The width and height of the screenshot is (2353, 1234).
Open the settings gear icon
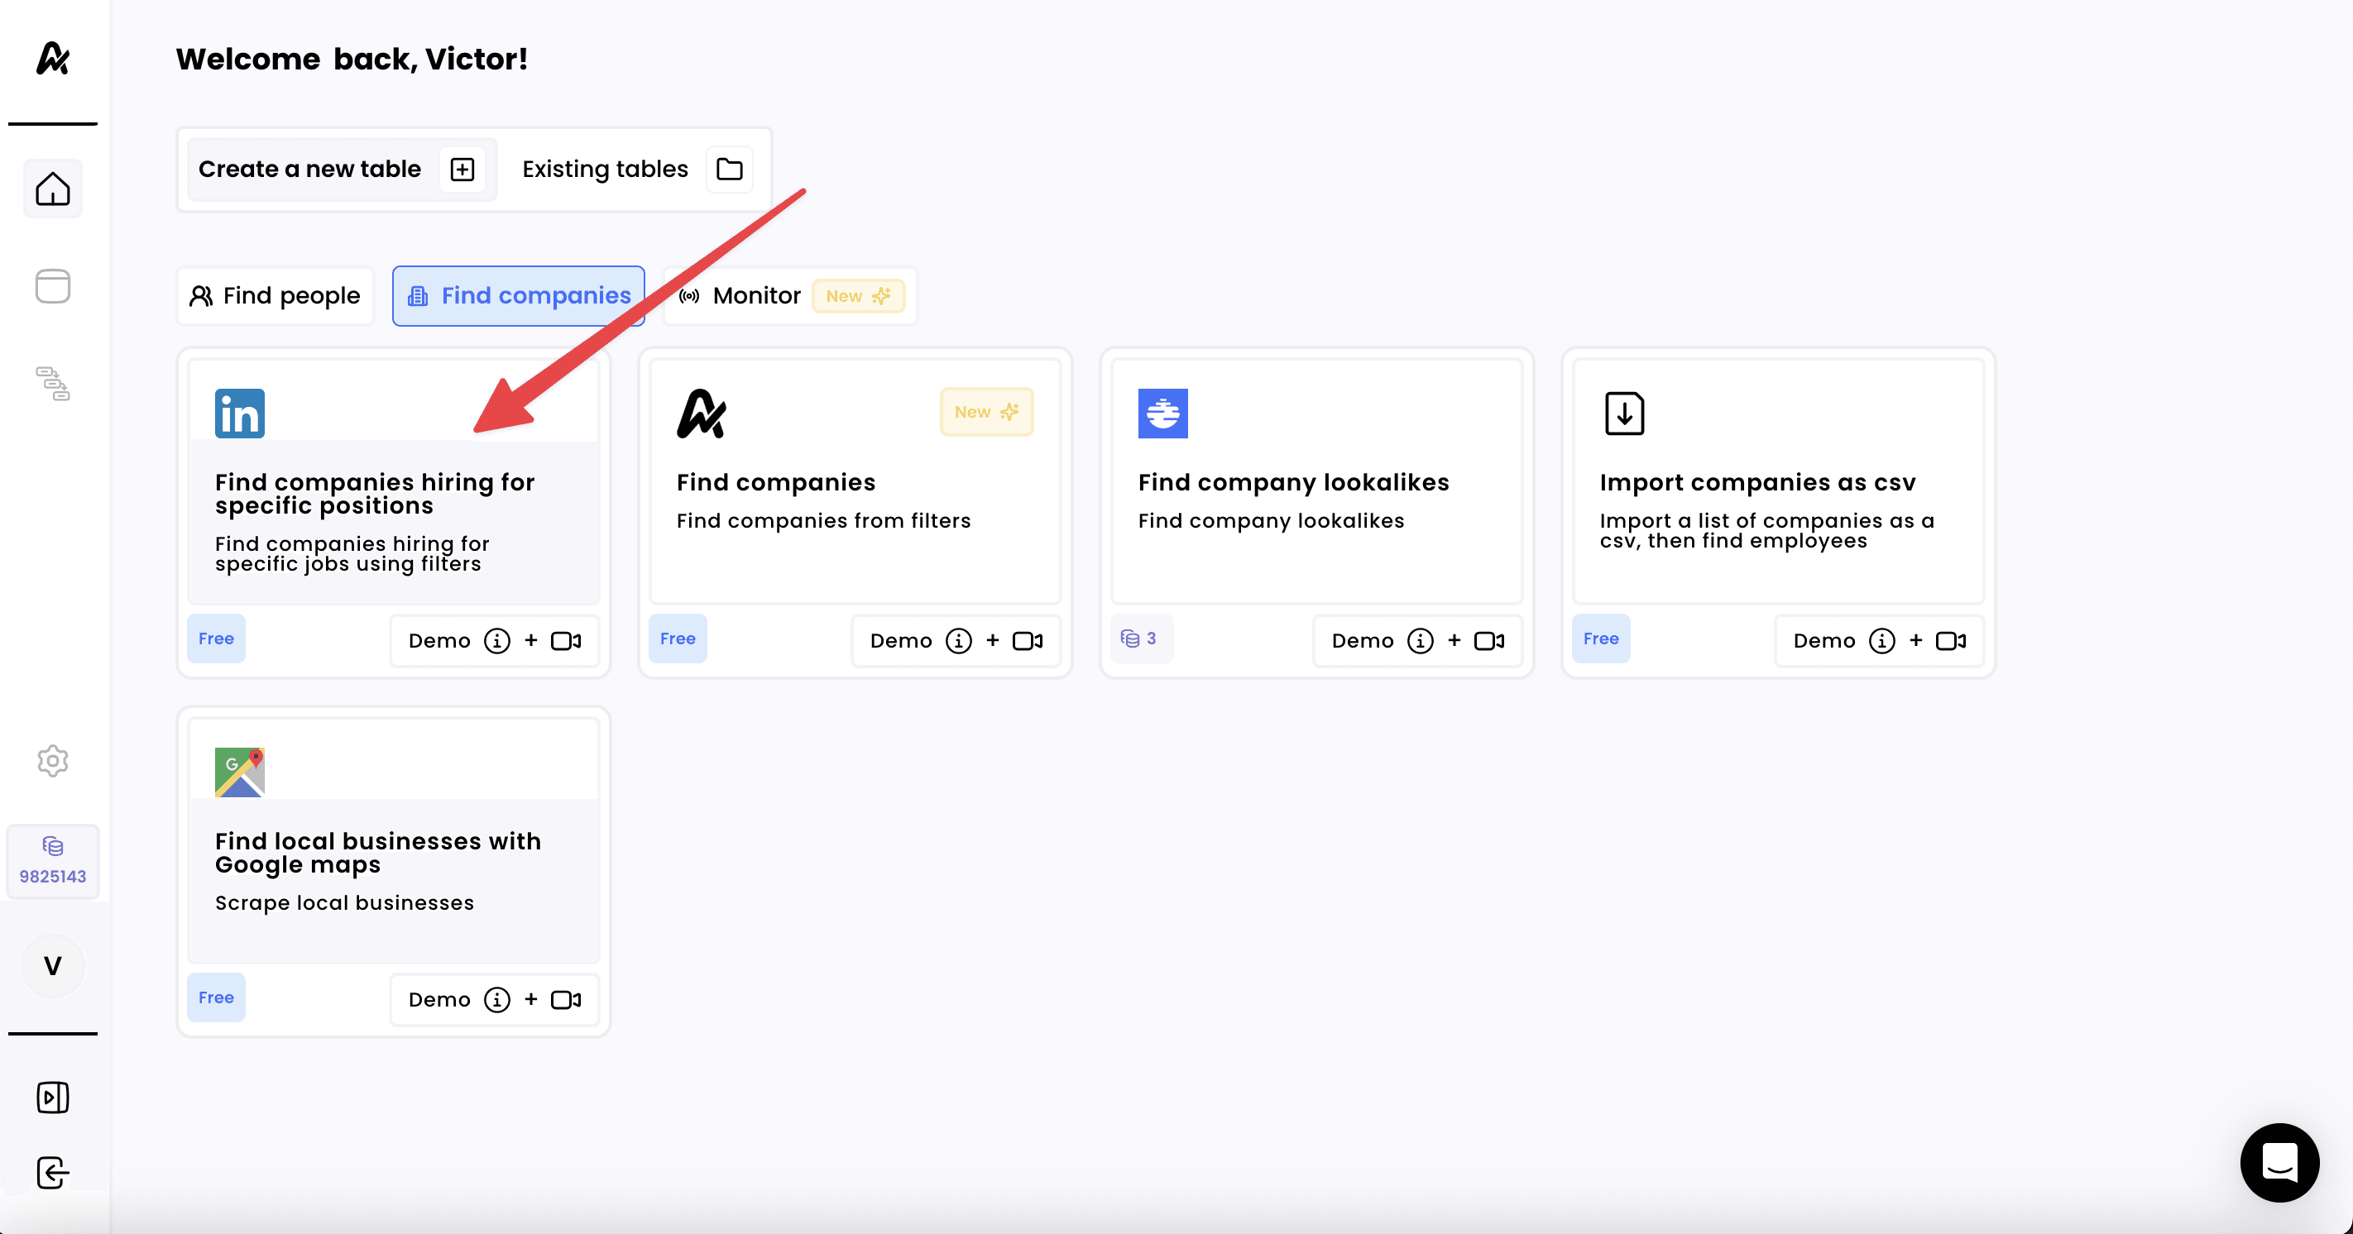(x=52, y=760)
